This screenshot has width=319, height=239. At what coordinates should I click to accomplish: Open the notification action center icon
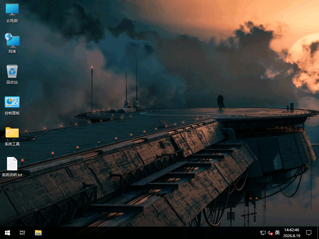click(309, 233)
